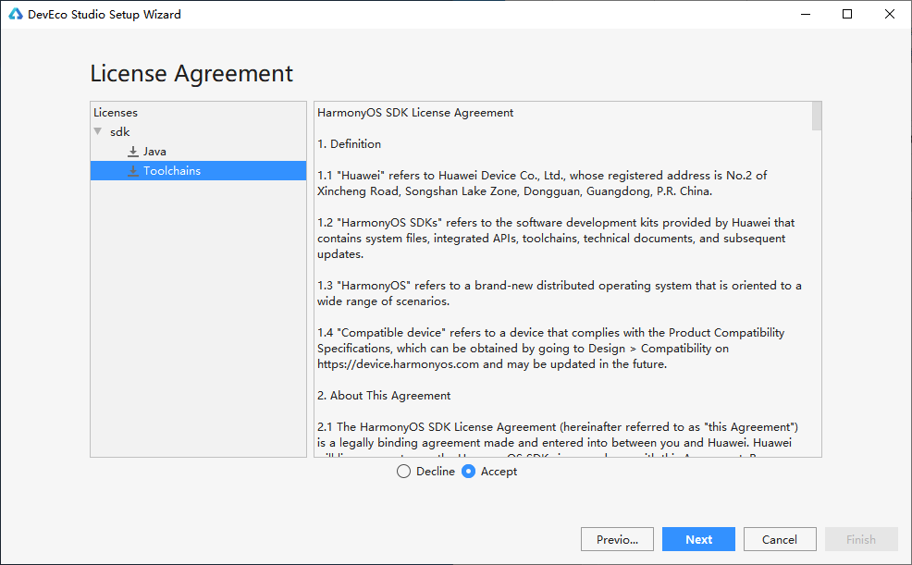Collapse the sdk tree node
Viewport: 912px width, 565px height.
tap(98, 132)
